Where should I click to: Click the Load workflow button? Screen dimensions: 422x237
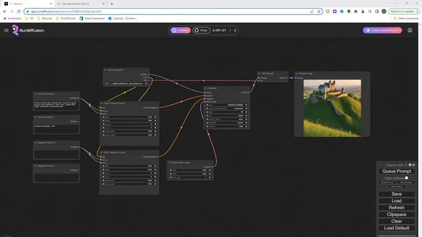(x=396, y=201)
